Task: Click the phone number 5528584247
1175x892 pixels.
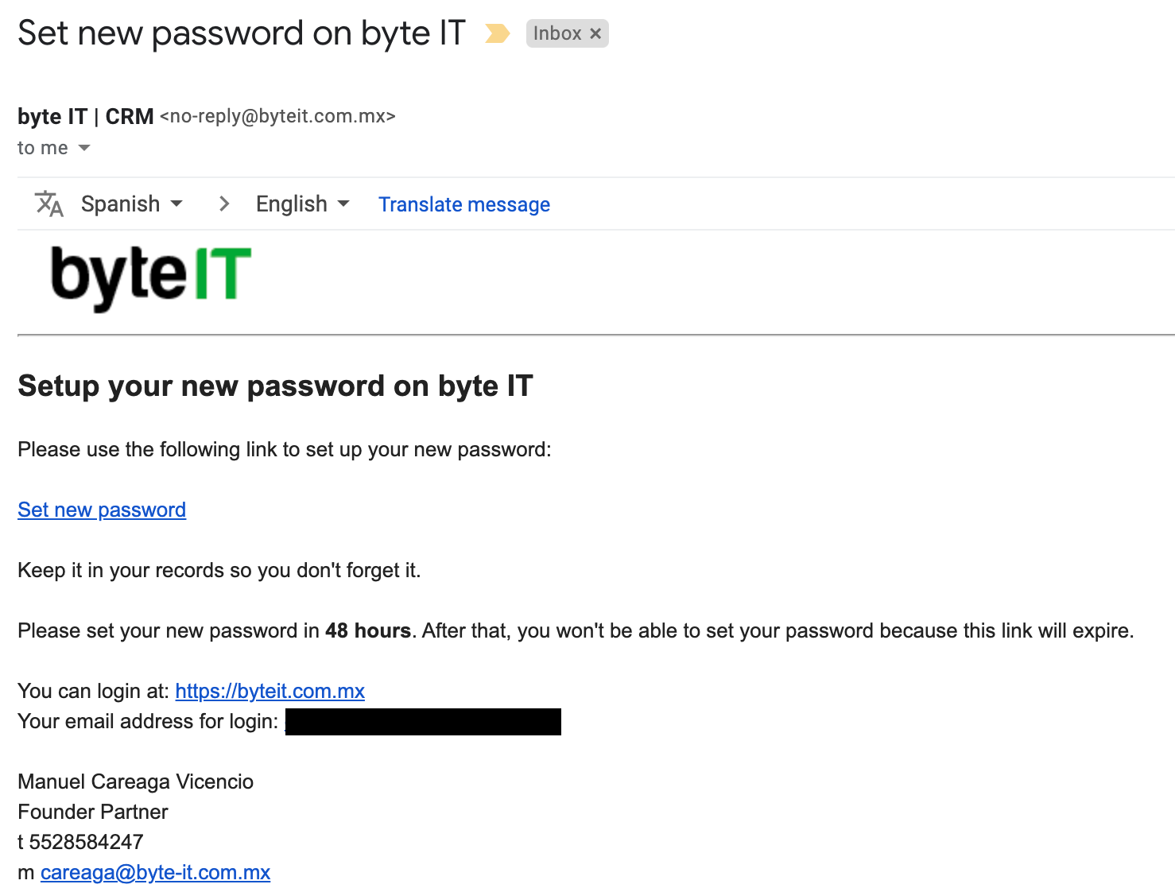Action: 86,842
